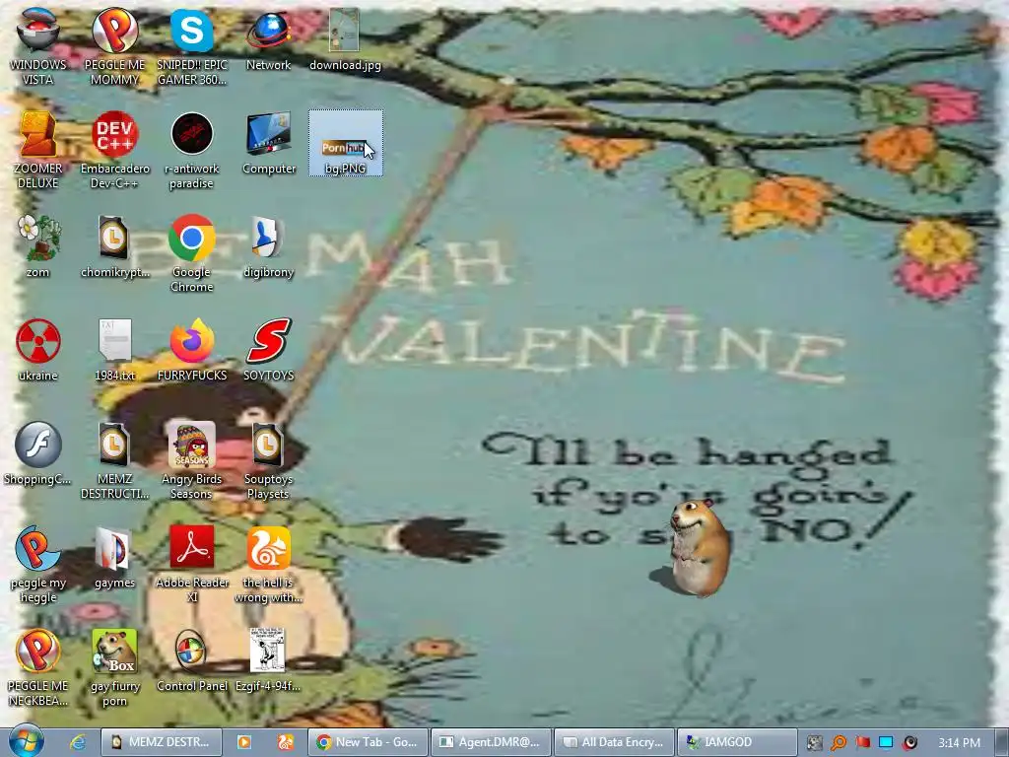This screenshot has width=1009, height=757.
Task: Click the round speaker tray icon
Action: pos(909,743)
